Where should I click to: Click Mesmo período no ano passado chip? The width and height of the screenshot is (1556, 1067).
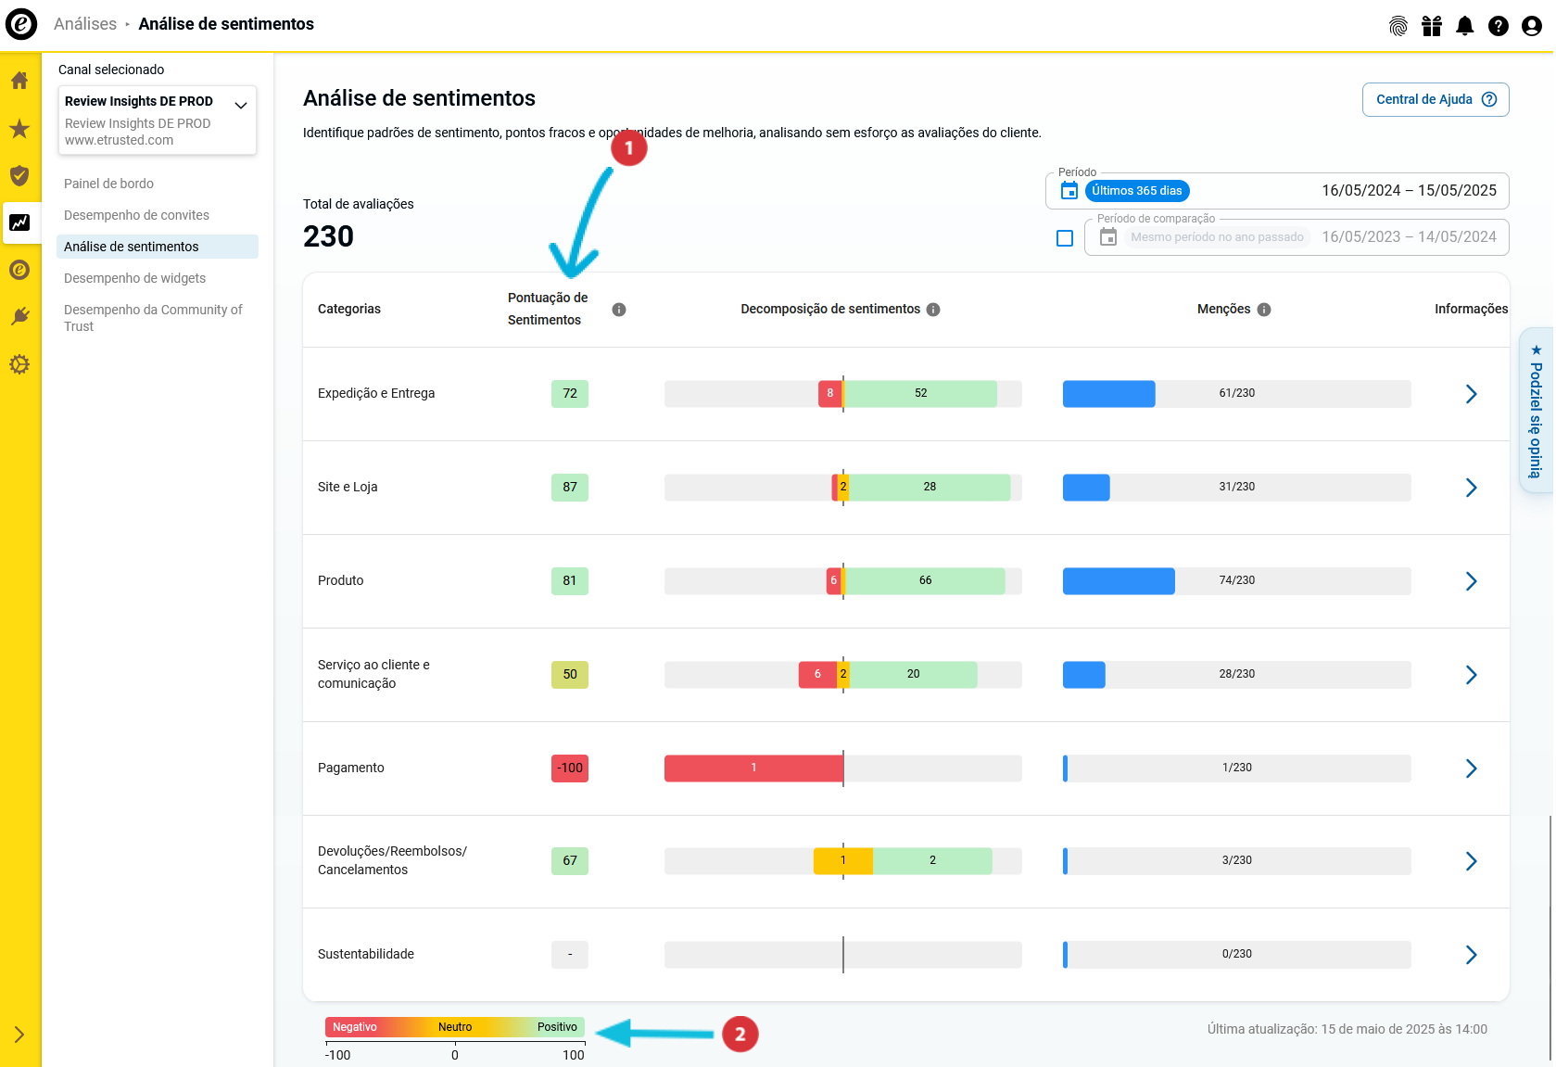tap(1217, 237)
